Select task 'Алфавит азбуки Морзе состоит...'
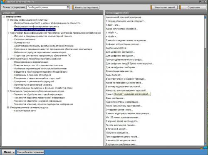Screen dimensions: 208x155 [x=123, y=44]
